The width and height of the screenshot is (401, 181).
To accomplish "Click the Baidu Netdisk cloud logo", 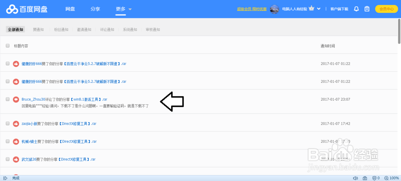I will (x=12, y=9).
